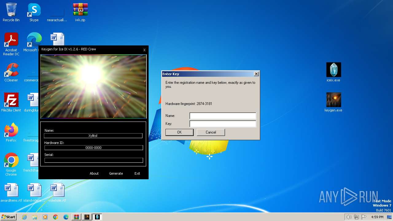
Task: Cancel the Enter Key dialog
Action: click(x=211, y=132)
